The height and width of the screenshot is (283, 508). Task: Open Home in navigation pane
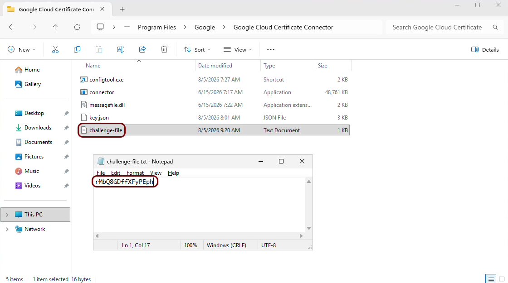(x=27, y=70)
